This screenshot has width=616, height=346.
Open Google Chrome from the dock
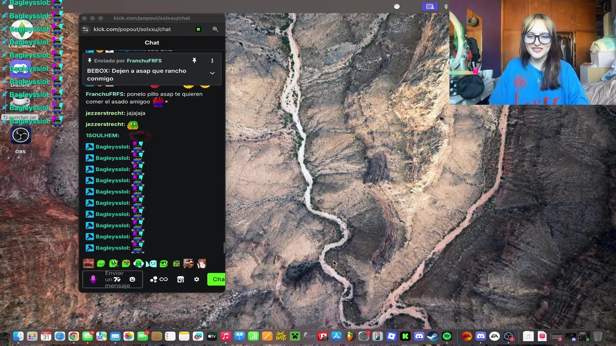click(74, 336)
